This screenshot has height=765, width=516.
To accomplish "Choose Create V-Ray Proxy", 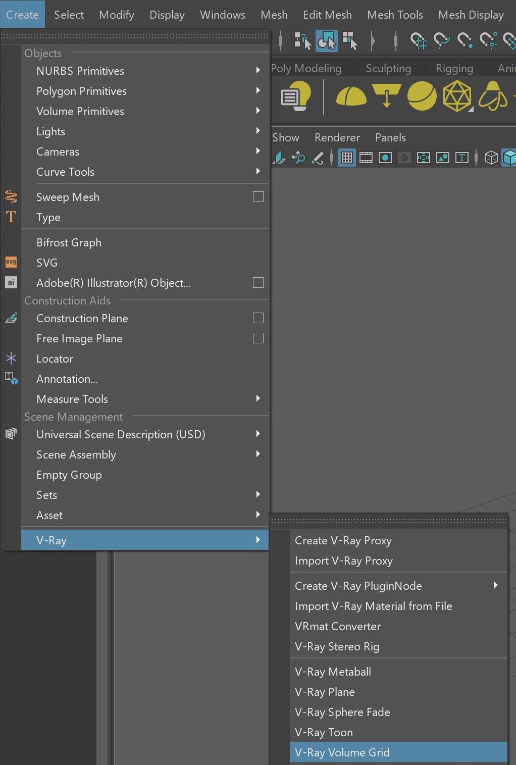I will click(398, 540).
